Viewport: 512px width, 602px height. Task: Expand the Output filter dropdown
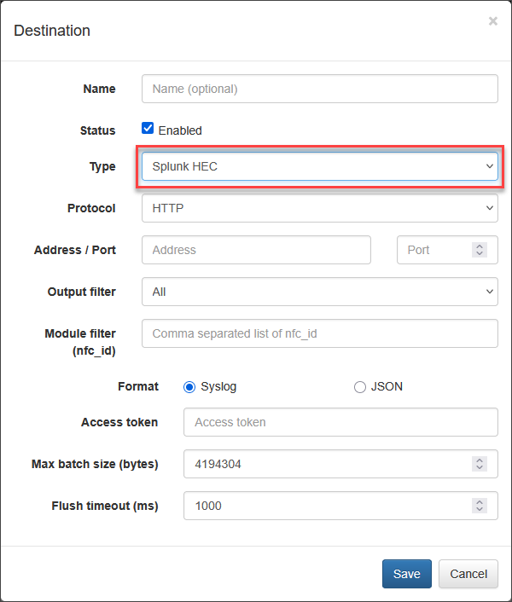pos(319,292)
